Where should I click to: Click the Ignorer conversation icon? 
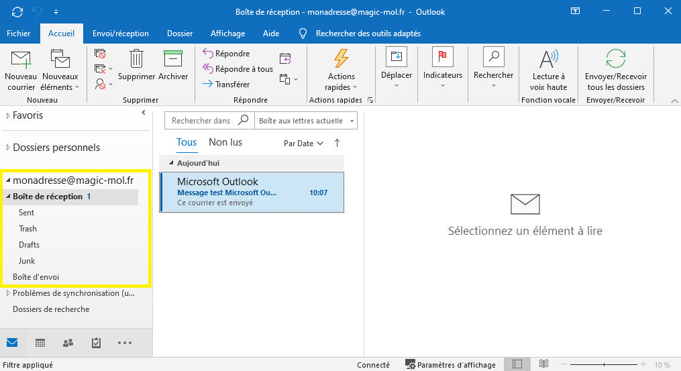(x=101, y=54)
